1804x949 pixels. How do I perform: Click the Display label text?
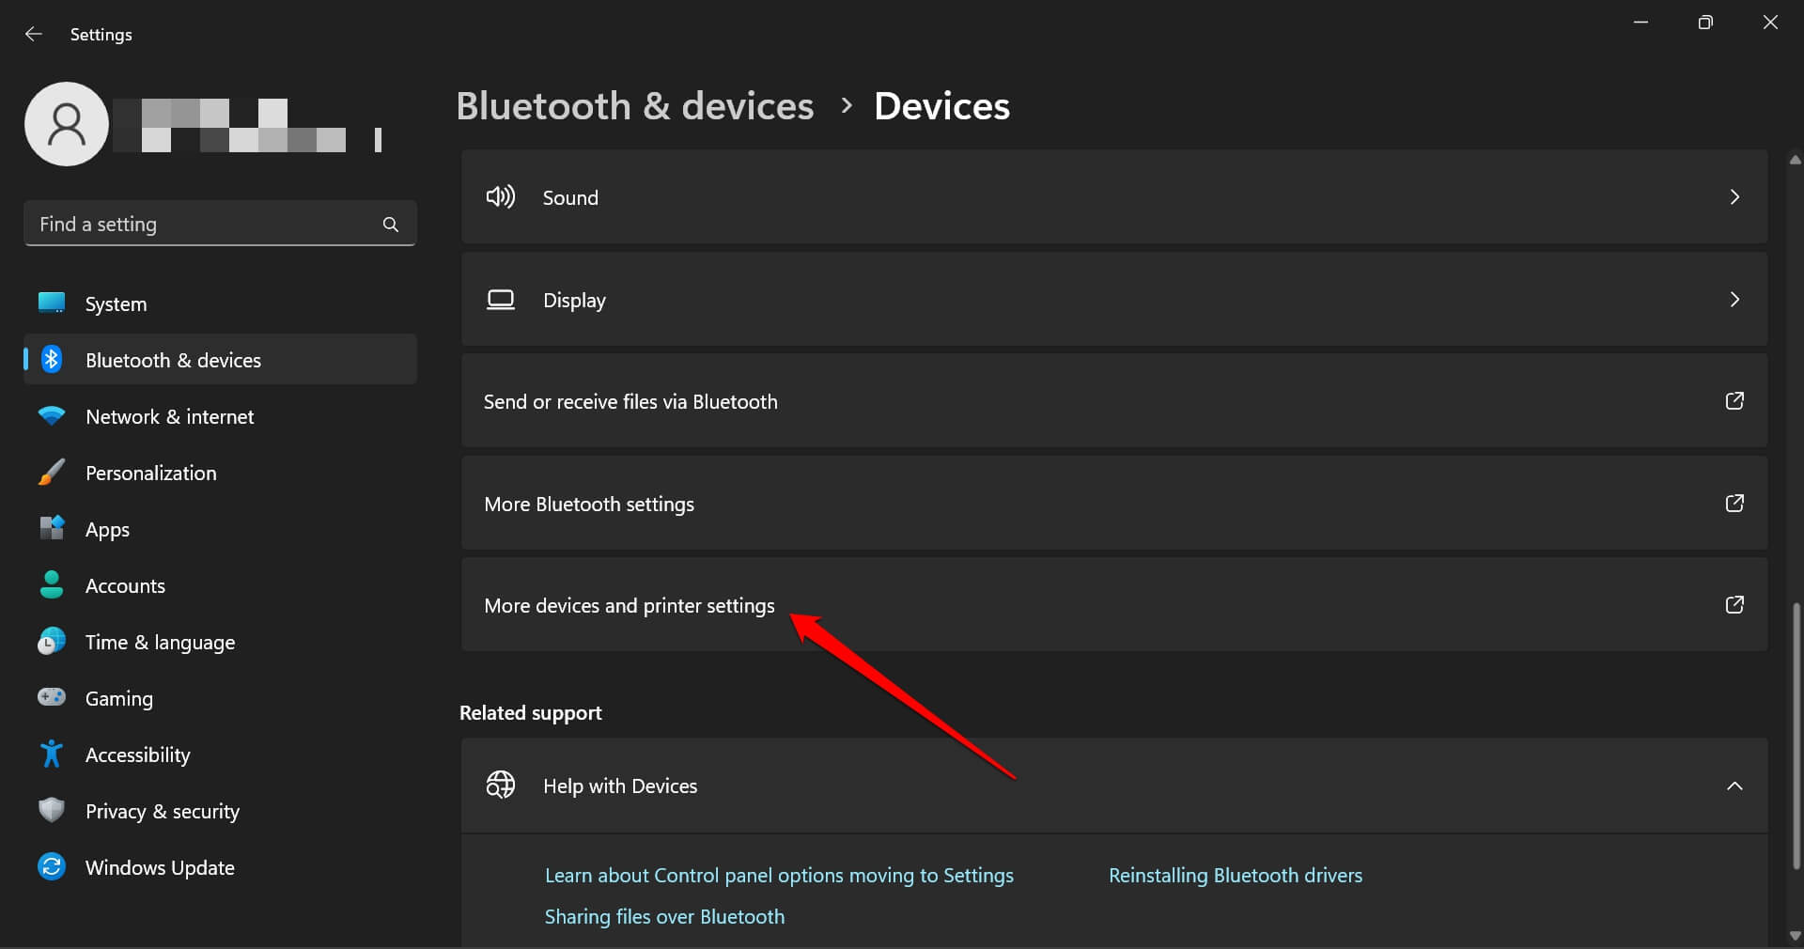(x=574, y=301)
